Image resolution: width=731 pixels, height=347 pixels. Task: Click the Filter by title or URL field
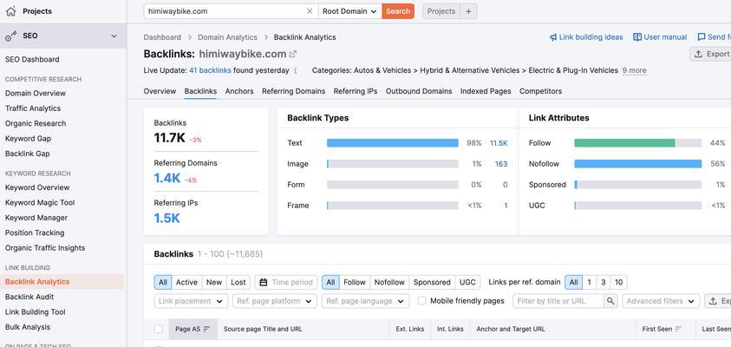[558, 301]
